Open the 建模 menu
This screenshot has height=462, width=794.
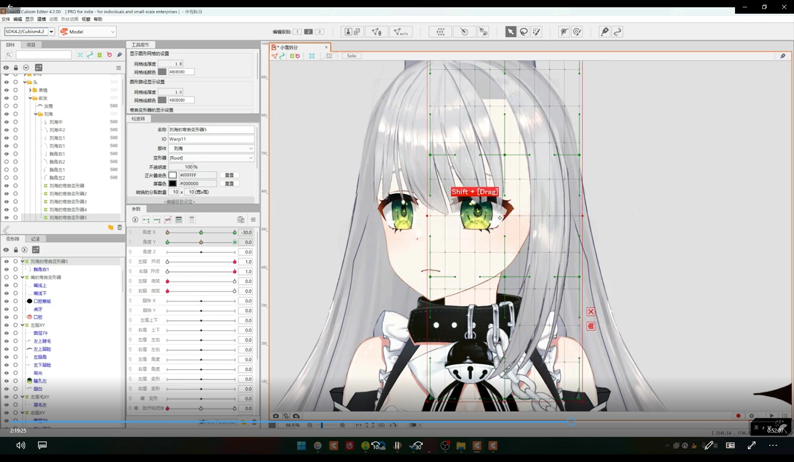coord(41,19)
